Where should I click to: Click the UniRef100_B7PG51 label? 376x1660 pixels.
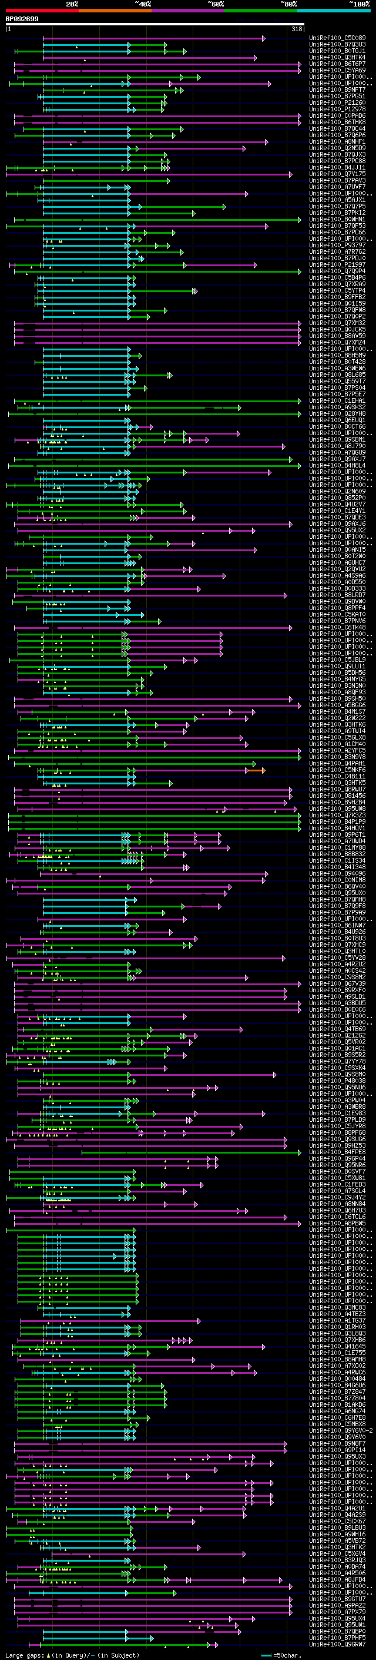(x=337, y=96)
